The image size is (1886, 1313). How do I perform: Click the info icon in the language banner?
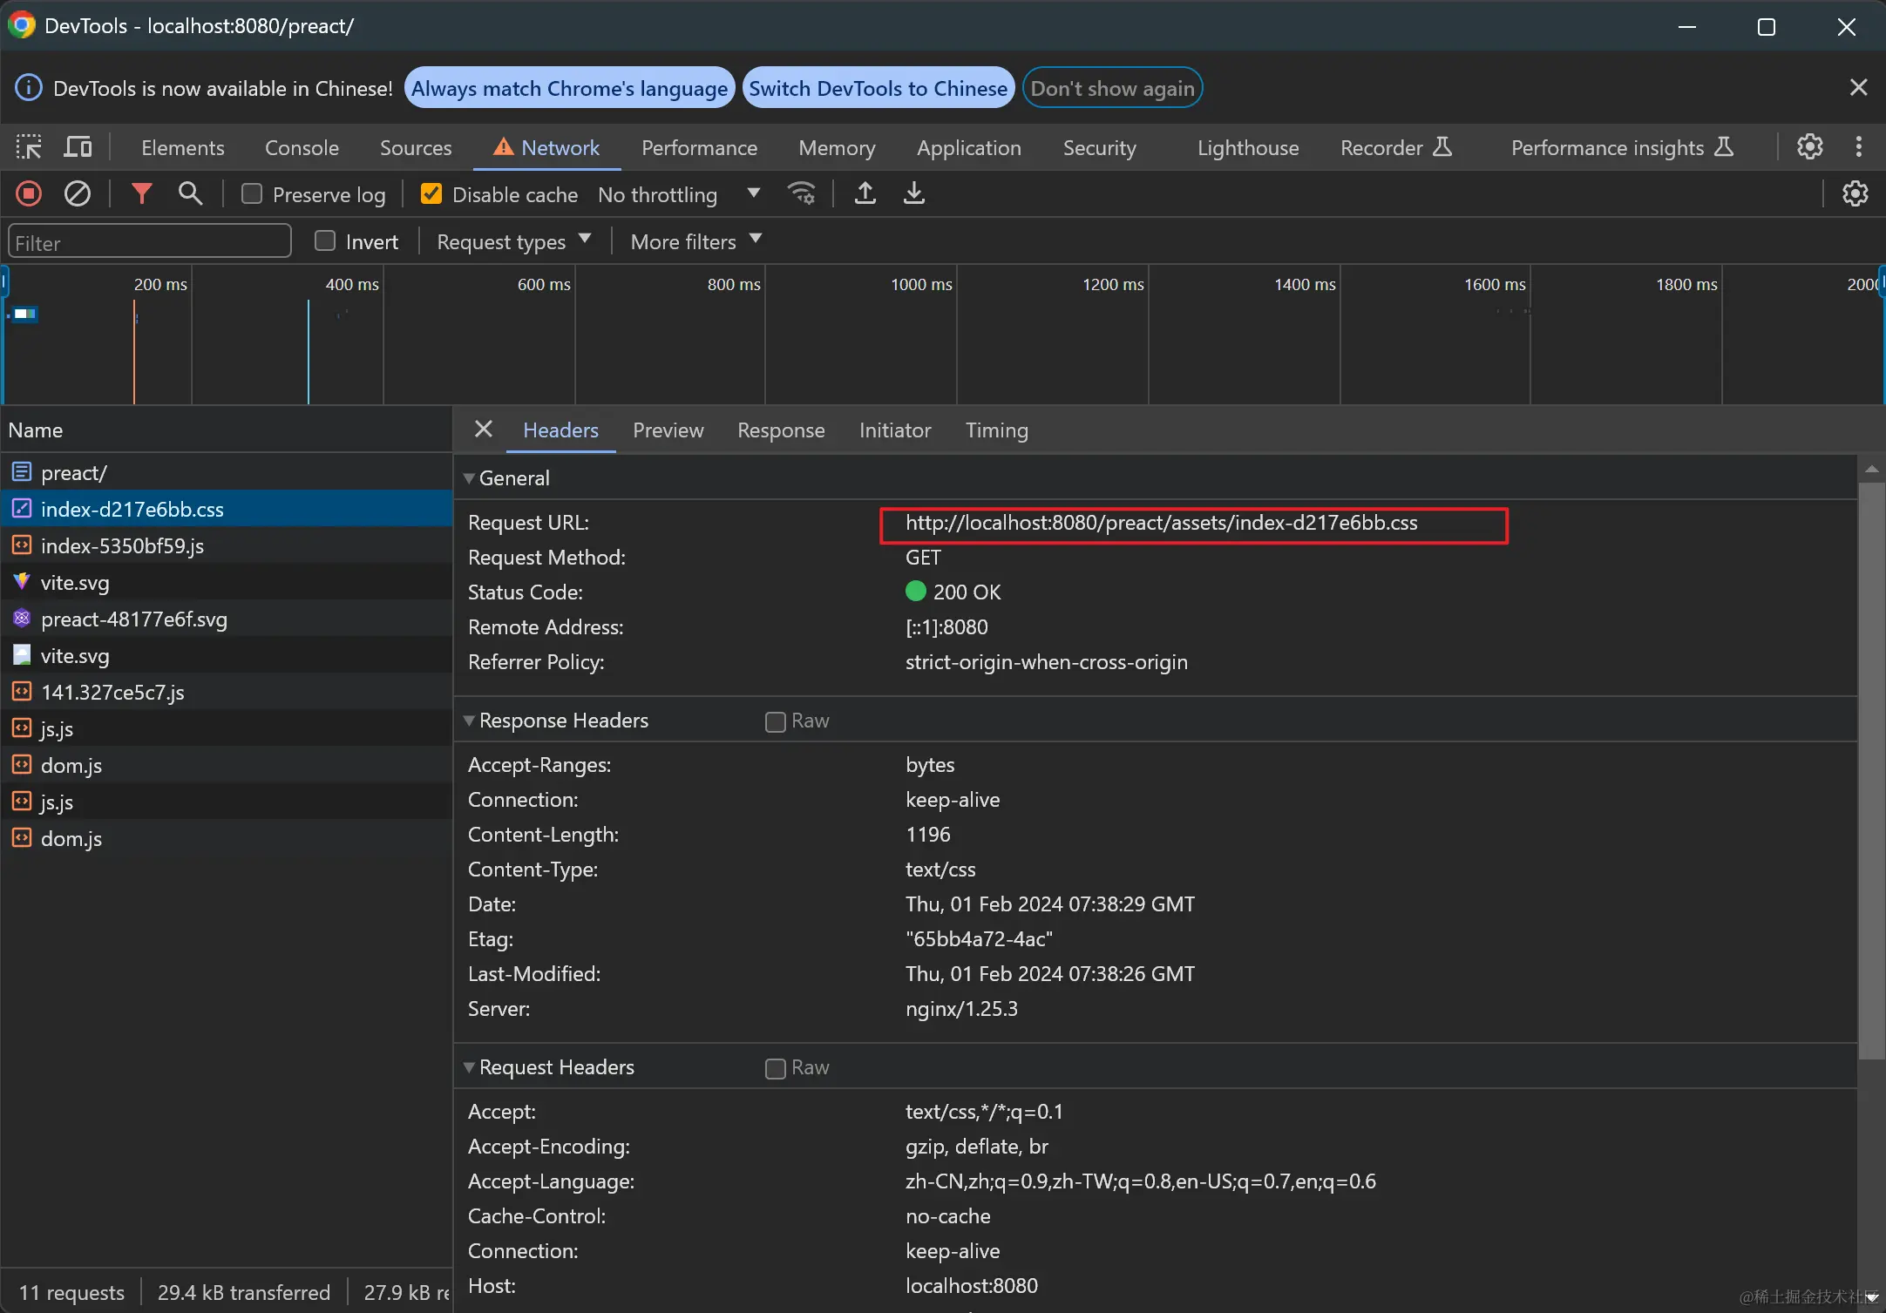(x=29, y=88)
